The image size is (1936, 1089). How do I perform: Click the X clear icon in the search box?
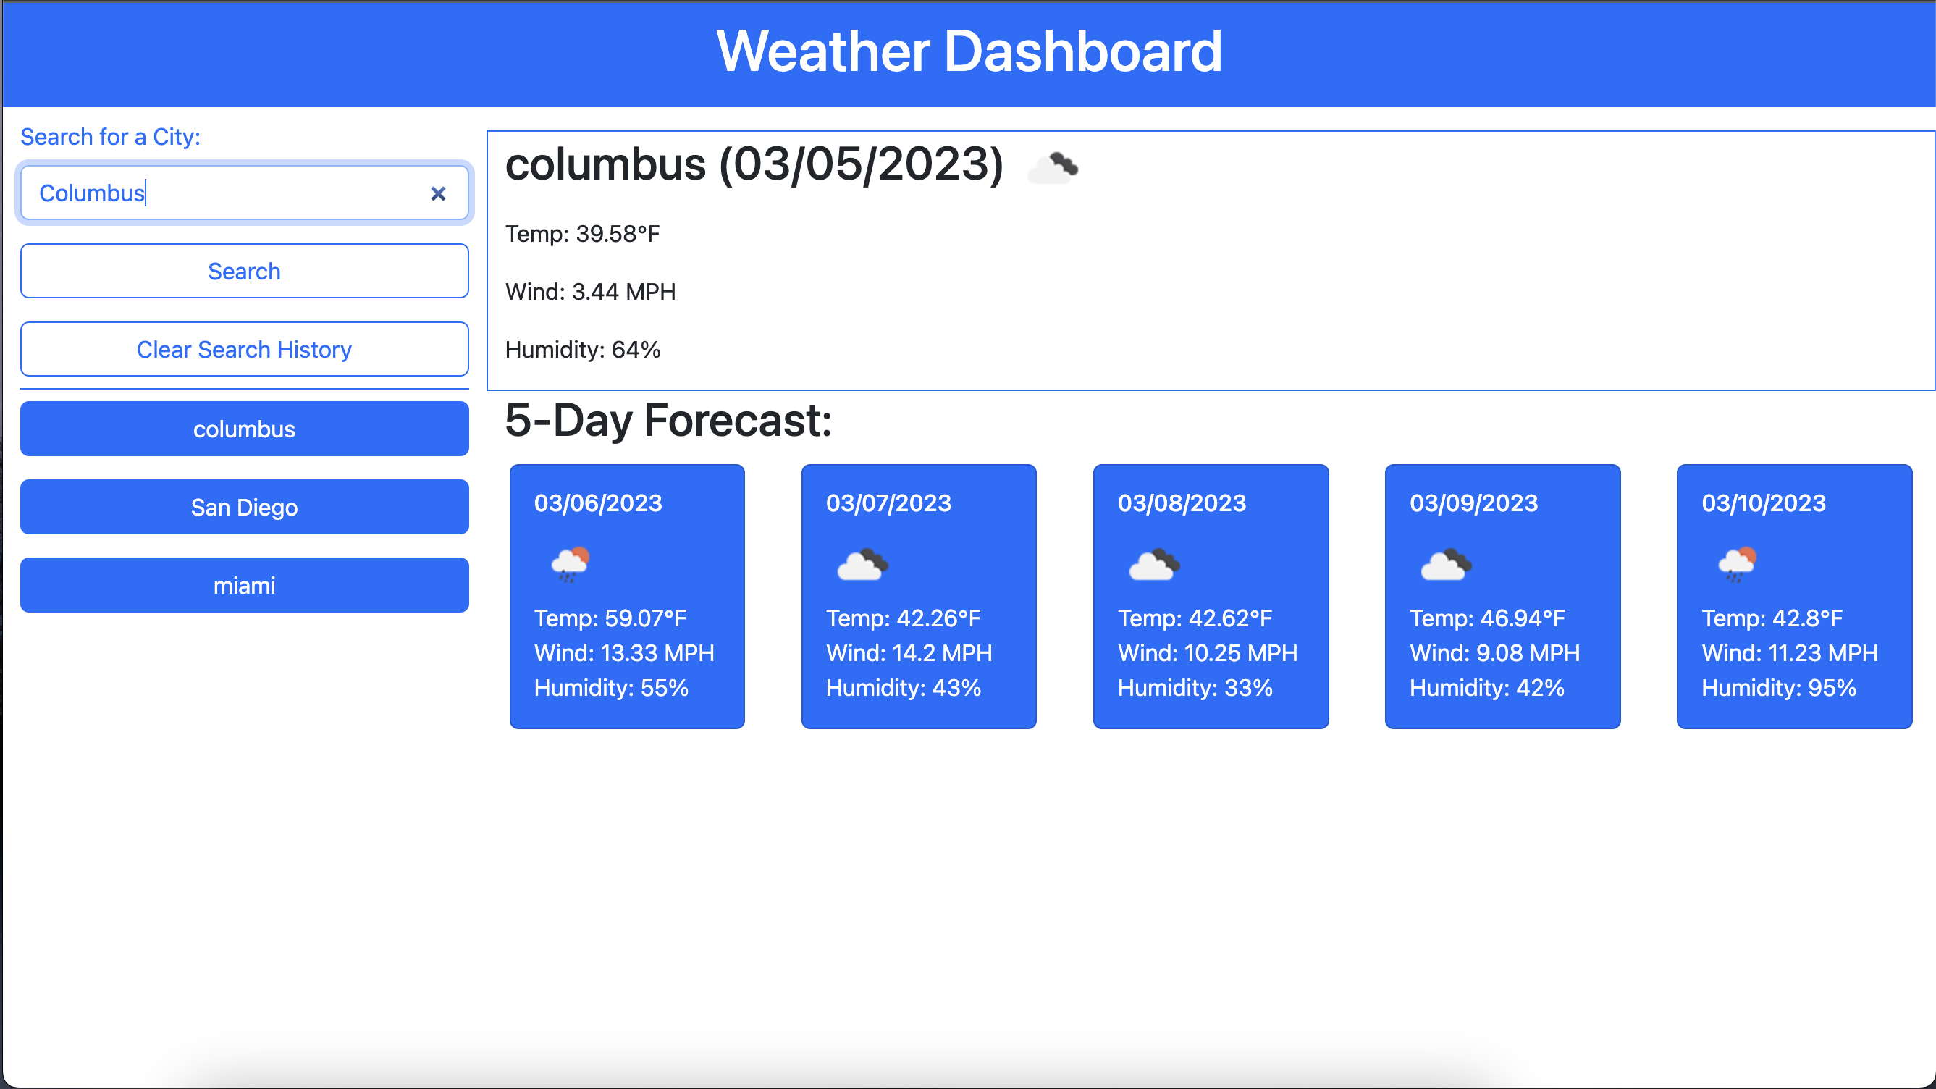pyautogui.click(x=438, y=193)
